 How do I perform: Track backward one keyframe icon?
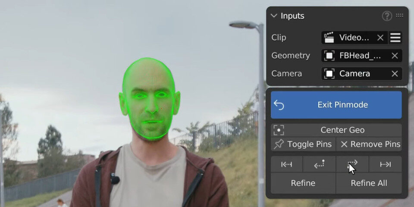(319, 164)
